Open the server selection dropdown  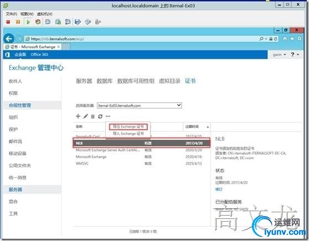coord(140,106)
